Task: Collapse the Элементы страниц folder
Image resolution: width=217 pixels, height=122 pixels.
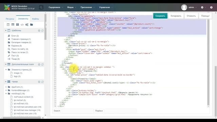Action: [x=6, y=69]
